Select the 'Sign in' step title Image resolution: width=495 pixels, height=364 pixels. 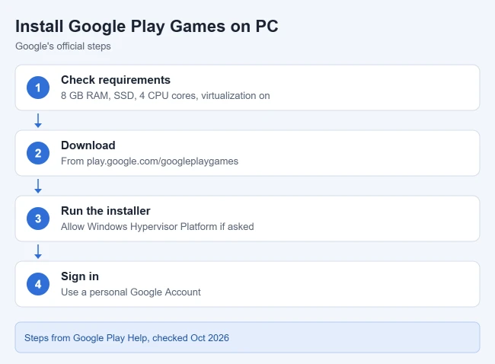coord(80,276)
